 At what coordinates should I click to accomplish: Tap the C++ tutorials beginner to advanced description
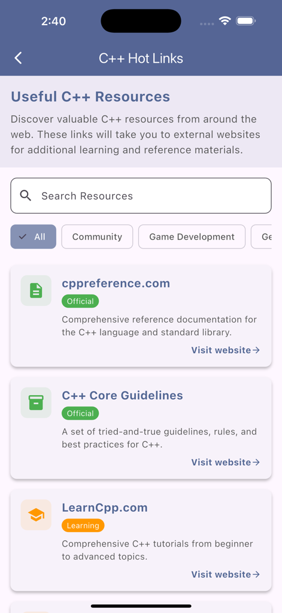(157, 550)
